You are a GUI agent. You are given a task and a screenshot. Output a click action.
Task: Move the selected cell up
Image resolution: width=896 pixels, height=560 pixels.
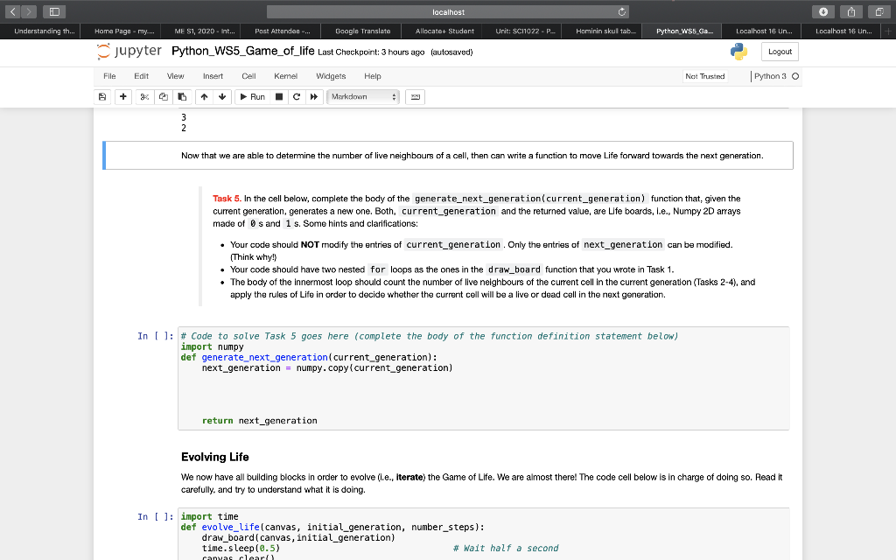(x=204, y=96)
